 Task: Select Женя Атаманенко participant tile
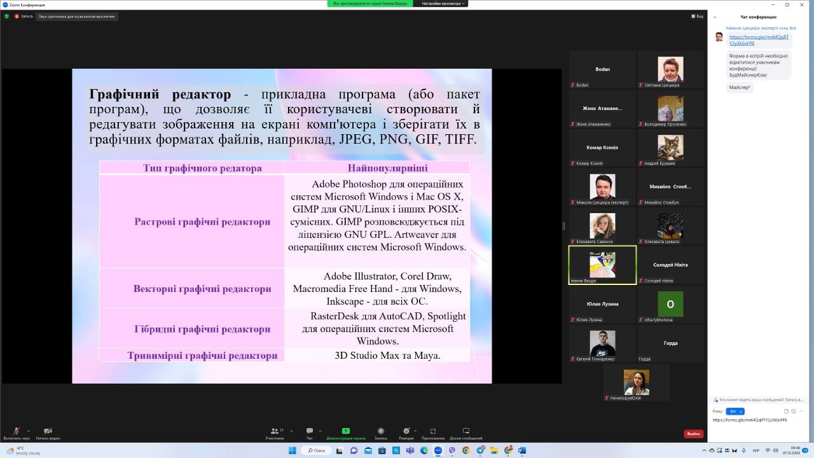point(602,109)
